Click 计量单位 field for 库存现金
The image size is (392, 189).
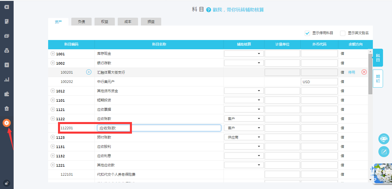(x=282, y=54)
